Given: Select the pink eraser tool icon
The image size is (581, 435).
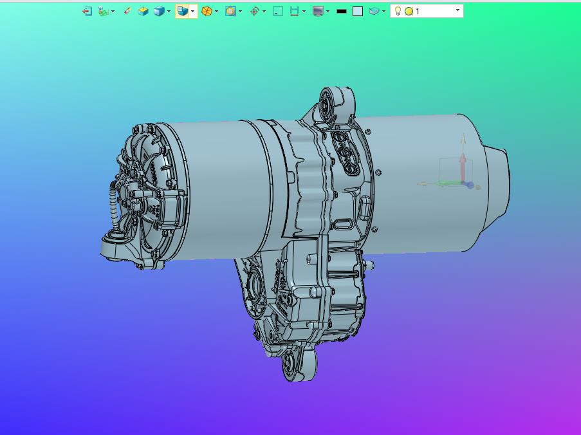Looking at the screenshot, I should click(x=127, y=11).
